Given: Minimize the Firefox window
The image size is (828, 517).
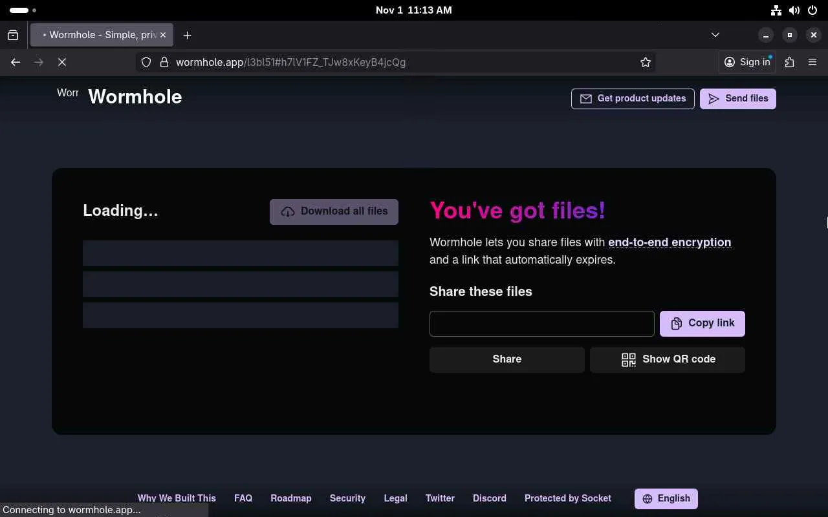Looking at the screenshot, I should tap(766, 35).
